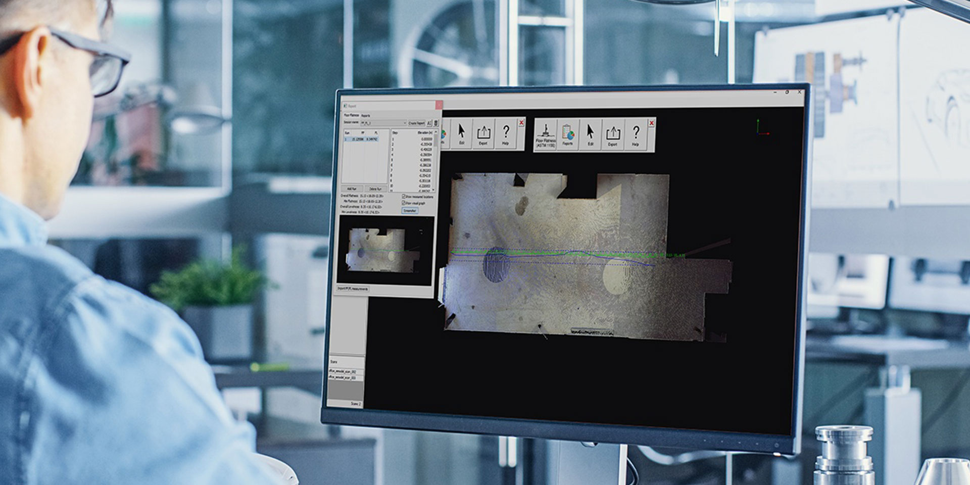Toggle Show visual graph checkbox
The width and height of the screenshot is (970, 485).
pos(404,203)
